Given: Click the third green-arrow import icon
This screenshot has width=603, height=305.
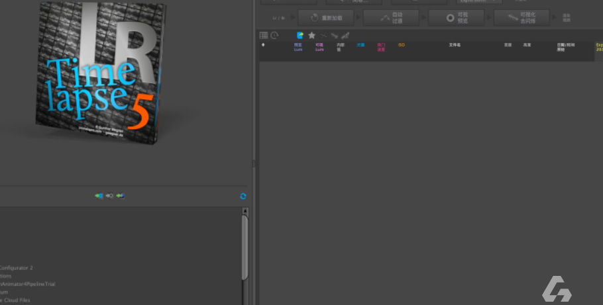Looking at the screenshot, I should click(x=121, y=196).
